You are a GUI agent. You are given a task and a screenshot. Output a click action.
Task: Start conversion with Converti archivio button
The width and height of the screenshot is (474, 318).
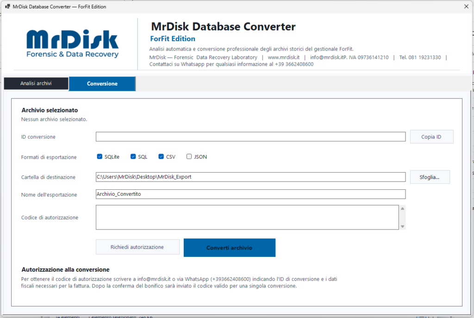coord(230,248)
